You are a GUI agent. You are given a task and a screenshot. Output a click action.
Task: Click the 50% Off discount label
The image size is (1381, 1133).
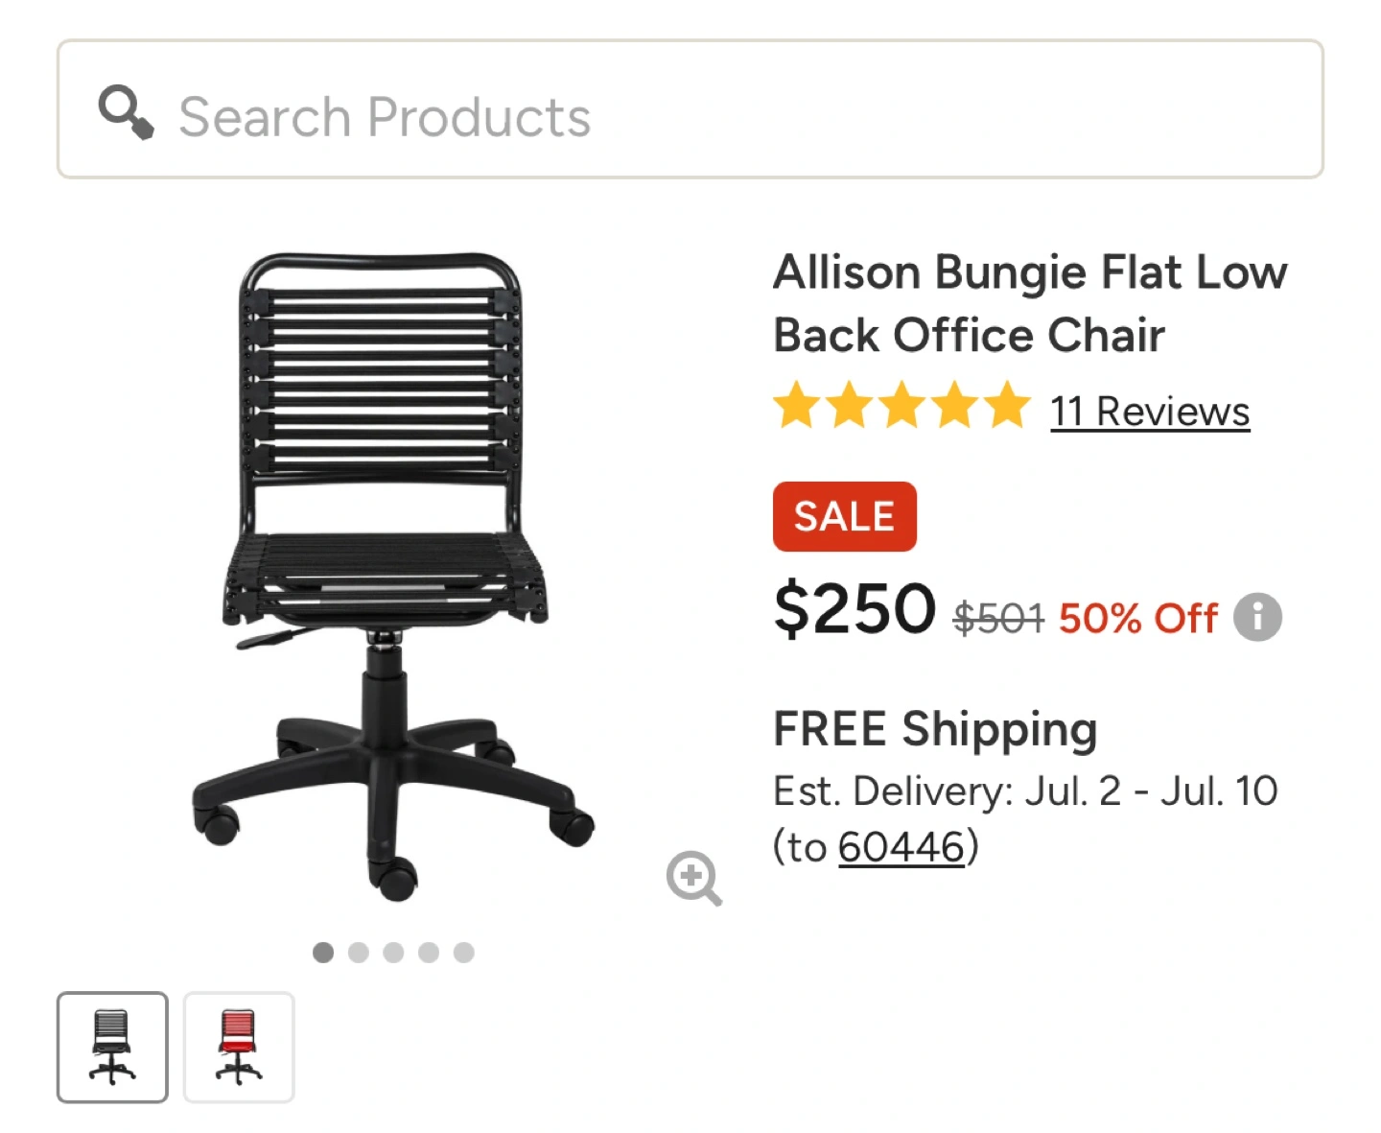click(1137, 619)
